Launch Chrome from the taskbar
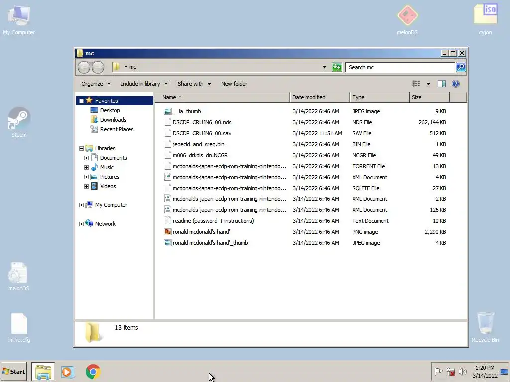Viewport: 510px width, 382px height. click(x=93, y=372)
